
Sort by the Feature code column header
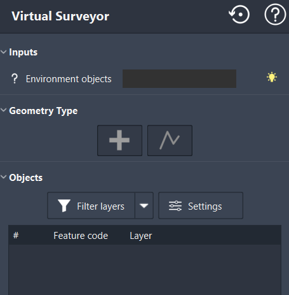[x=81, y=236]
